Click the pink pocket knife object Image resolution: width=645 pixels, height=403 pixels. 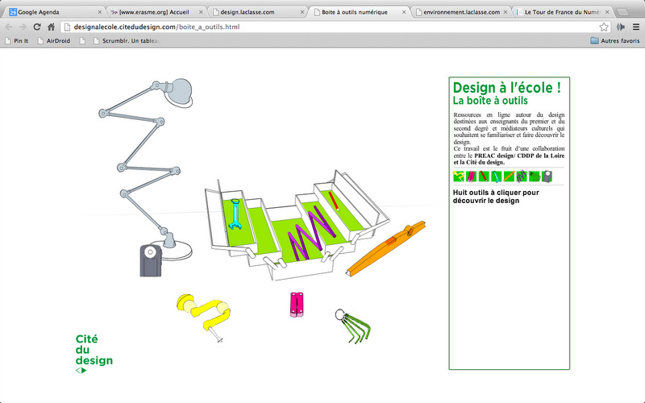click(296, 305)
